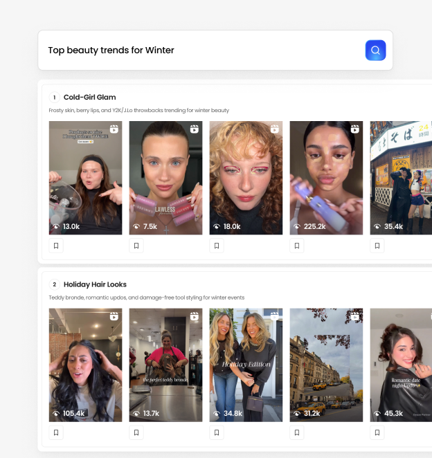Click the number 1 trend badge

click(55, 98)
